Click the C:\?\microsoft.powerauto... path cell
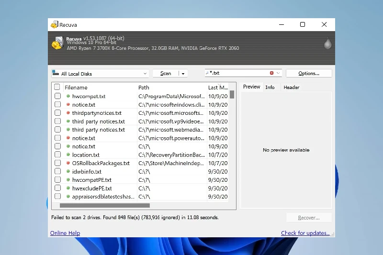This screenshot has width=383, height=255. (171, 138)
